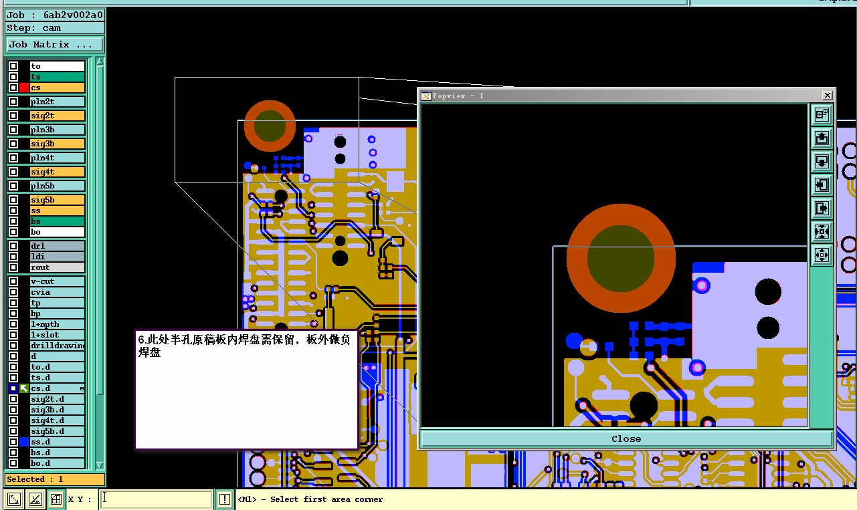Select the 1+npth layer name

[x=58, y=324]
